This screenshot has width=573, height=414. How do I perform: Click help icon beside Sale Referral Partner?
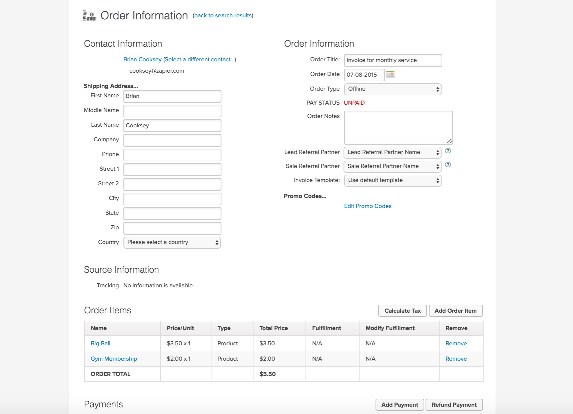click(448, 165)
